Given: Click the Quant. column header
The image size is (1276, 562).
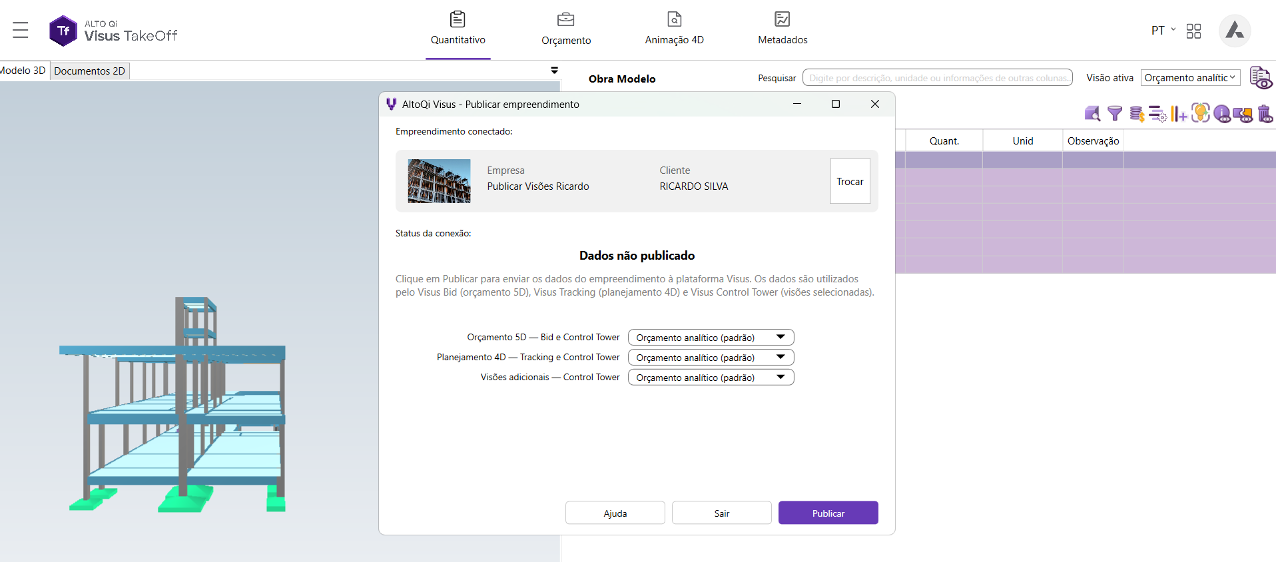Looking at the screenshot, I should coord(944,141).
